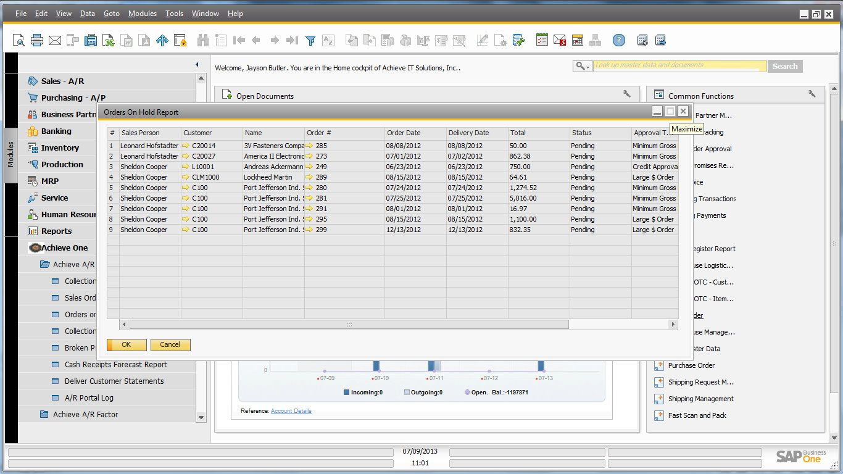Click the blue Help question mark icon
Image resolution: width=843 pixels, height=474 pixels.
[619, 41]
